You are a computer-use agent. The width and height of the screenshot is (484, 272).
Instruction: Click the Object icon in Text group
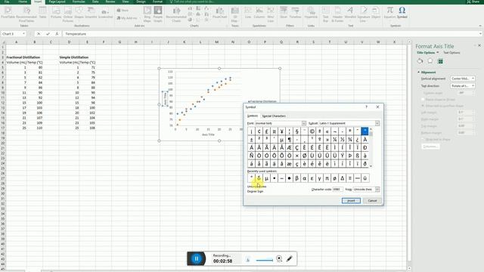coord(376,11)
